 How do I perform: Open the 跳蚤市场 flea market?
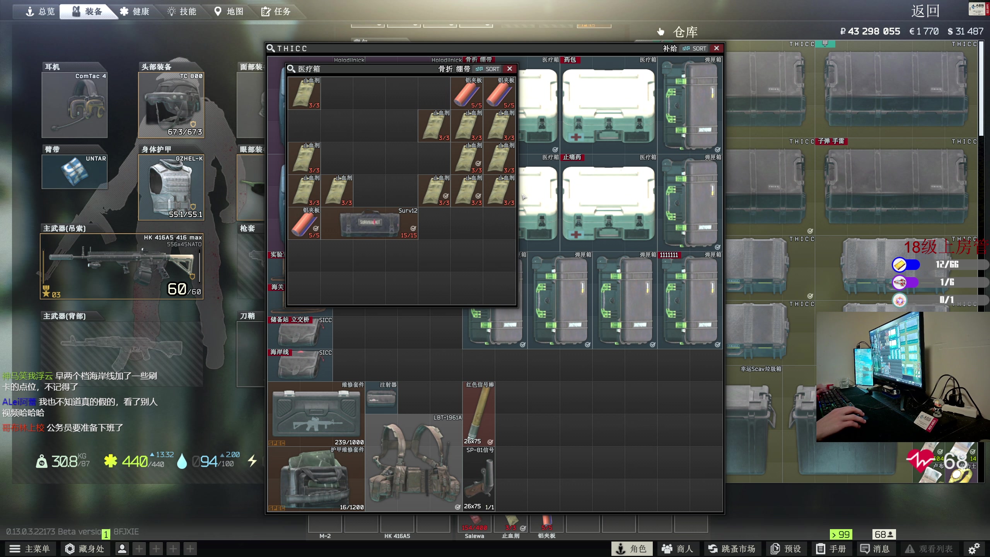pyautogui.click(x=732, y=549)
